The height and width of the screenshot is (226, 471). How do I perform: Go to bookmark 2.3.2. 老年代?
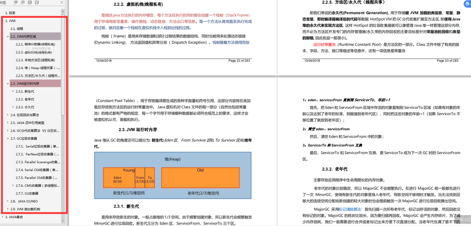[x=25, y=99]
